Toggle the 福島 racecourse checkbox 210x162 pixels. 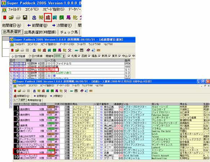point(89,56)
